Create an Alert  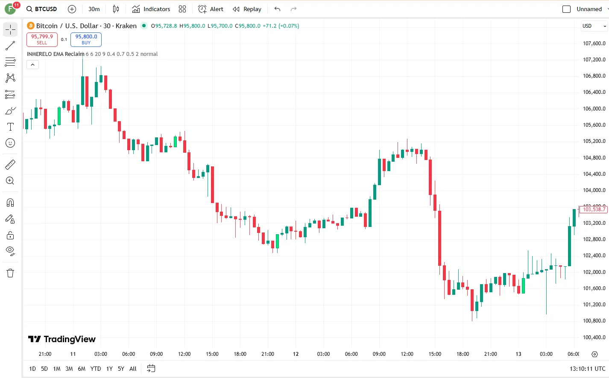[211, 9]
